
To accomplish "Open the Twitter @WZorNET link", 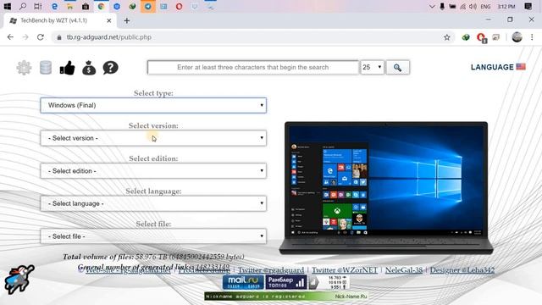I will (345, 270).
